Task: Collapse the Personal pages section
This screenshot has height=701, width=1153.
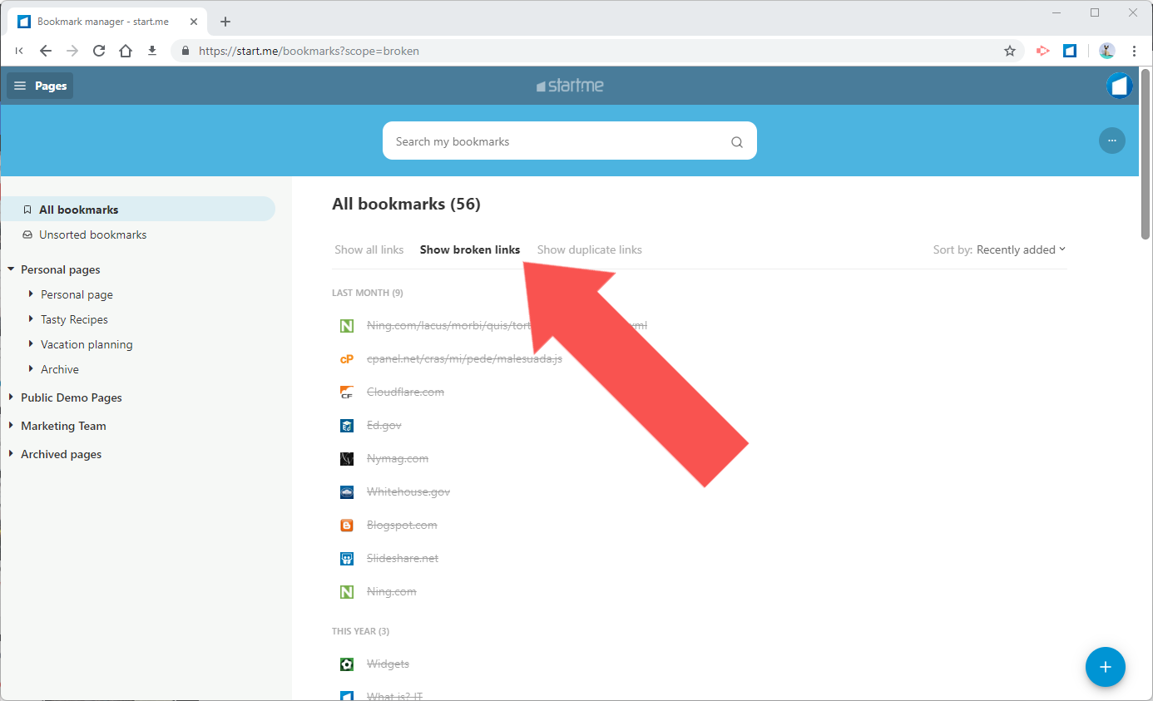Action: (x=11, y=269)
